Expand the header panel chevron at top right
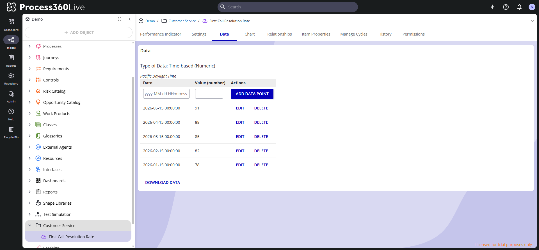Screen dimensions: 539x250 coord(532,21)
